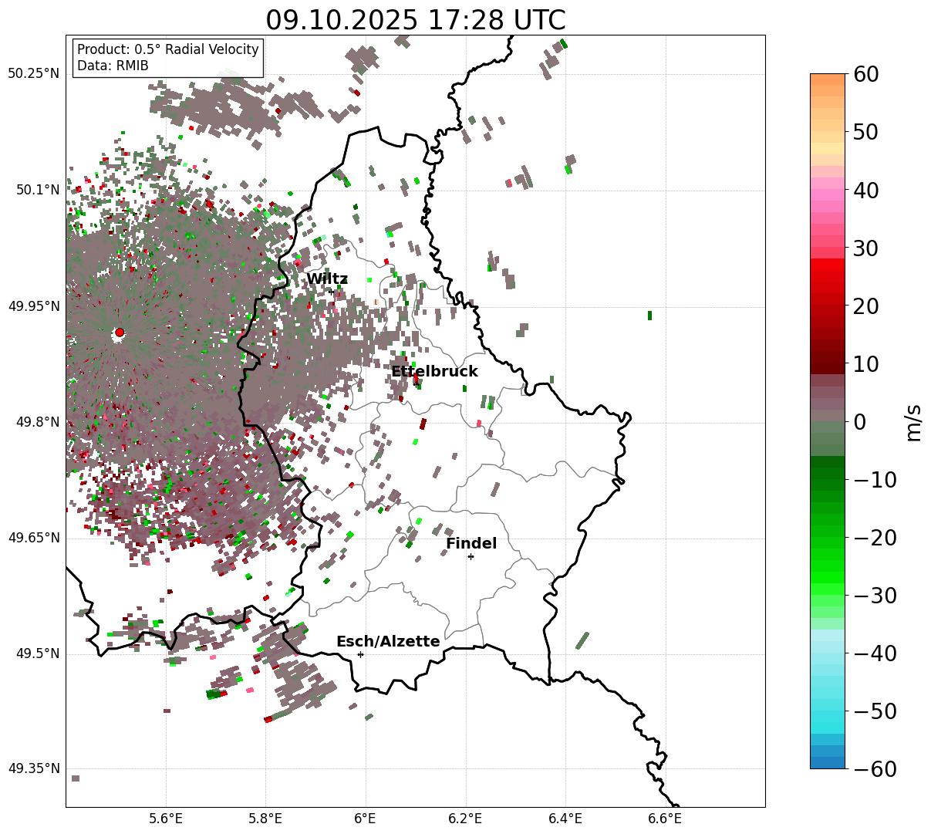Click the 6.6°E longitude label
The width and height of the screenshot is (931, 834).
tap(666, 819)
